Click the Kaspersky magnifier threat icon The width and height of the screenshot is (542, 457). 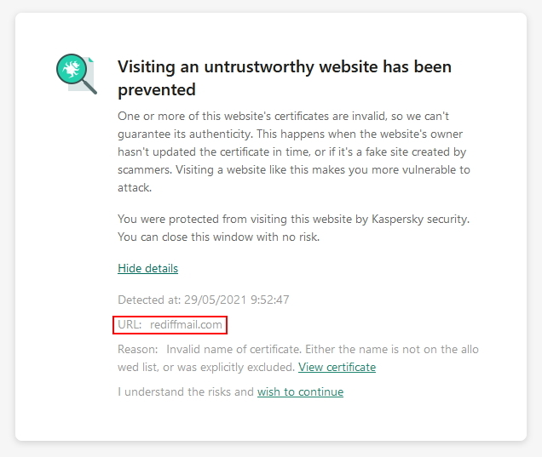pos(77,74)
